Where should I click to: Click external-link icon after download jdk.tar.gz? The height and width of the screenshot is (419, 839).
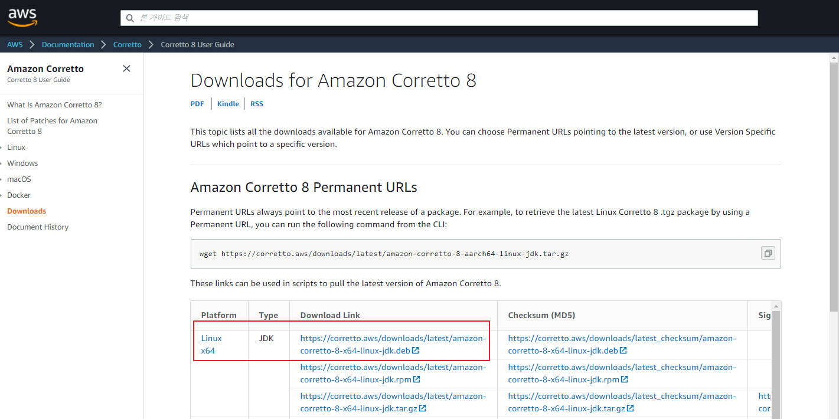point(422,408)
